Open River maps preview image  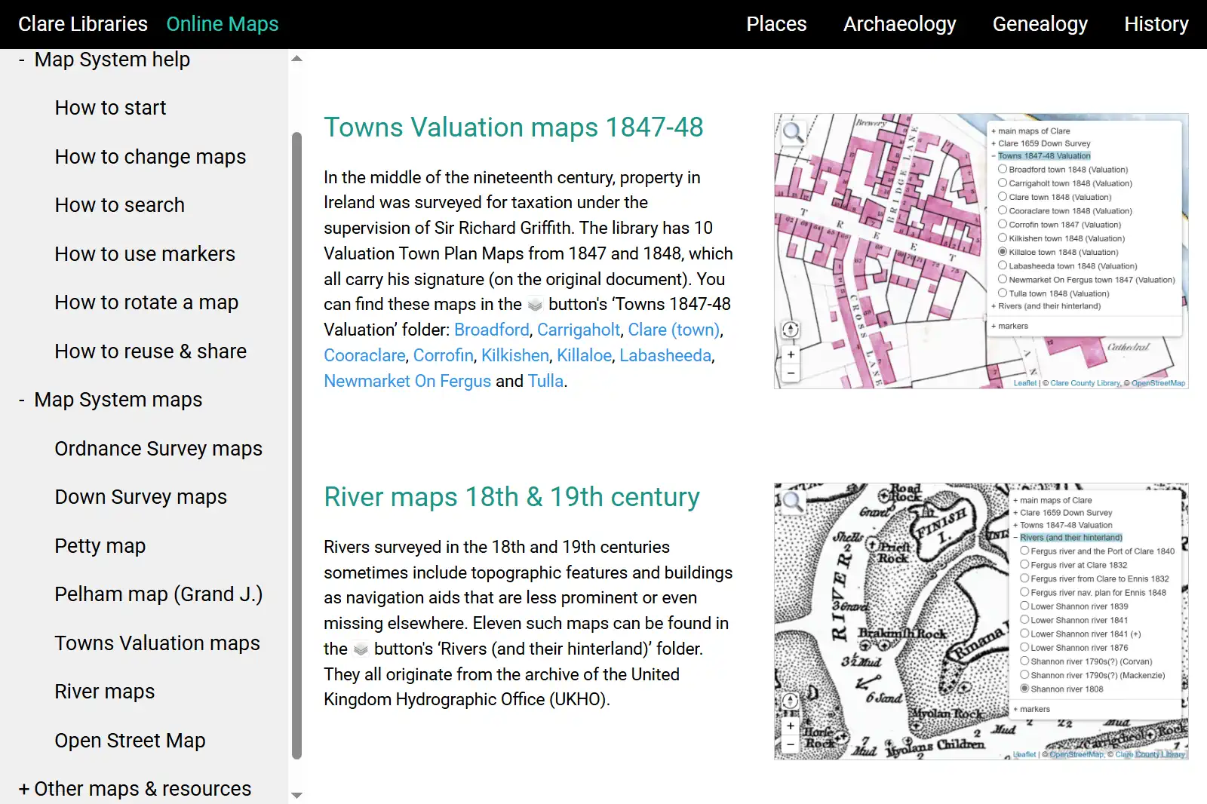click(x=981, y=621)
